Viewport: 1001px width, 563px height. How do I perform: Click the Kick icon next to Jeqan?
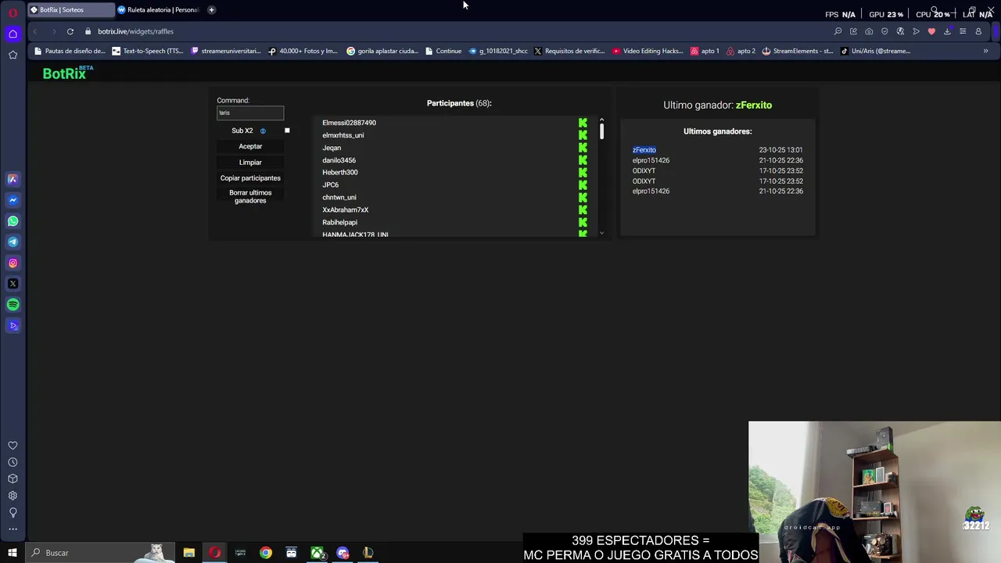[x=583, y=148]
